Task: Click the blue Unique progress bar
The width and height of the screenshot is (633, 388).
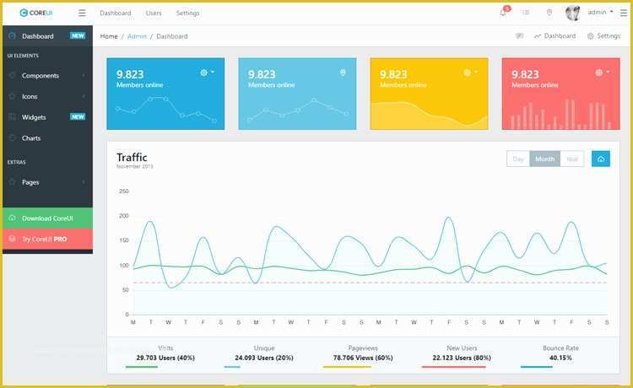Action: [x=232, y=367]
